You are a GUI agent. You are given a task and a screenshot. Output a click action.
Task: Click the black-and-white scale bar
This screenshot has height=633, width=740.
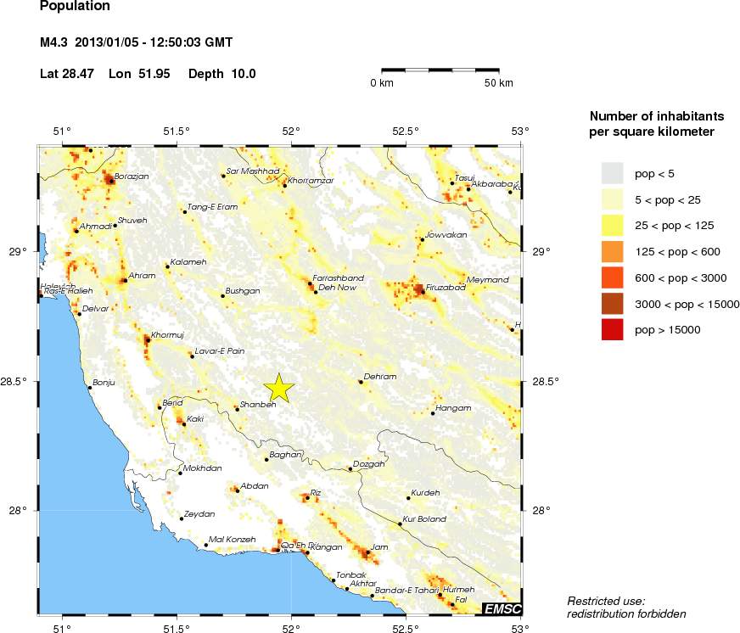[x=440, y=70]
